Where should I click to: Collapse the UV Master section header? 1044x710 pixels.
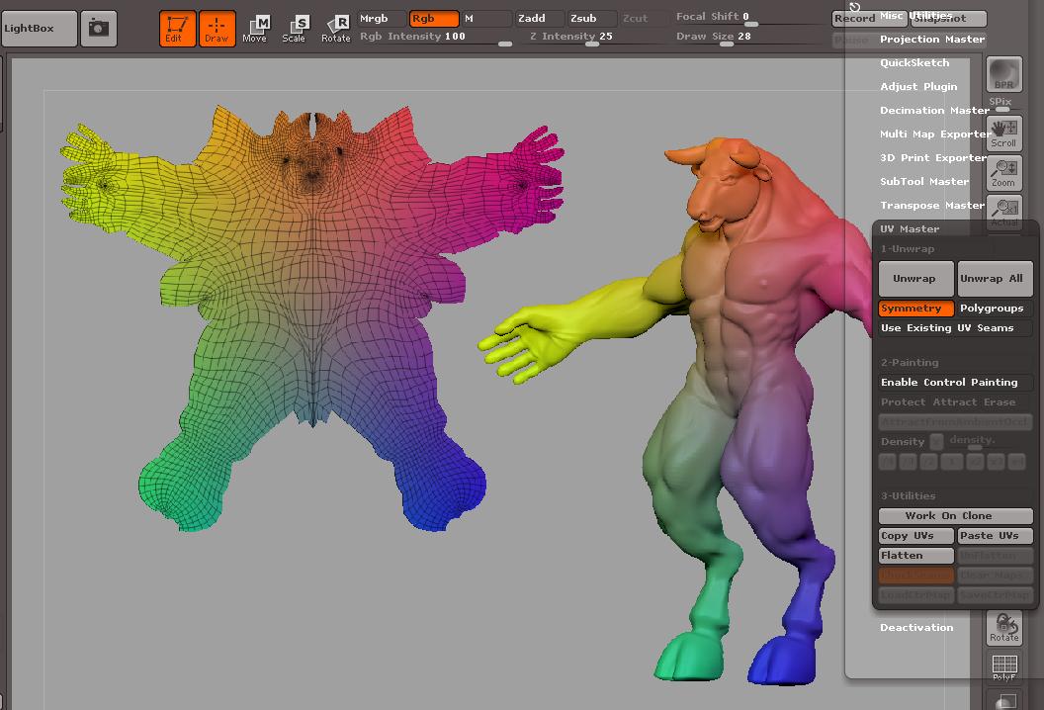coord(909,229)
